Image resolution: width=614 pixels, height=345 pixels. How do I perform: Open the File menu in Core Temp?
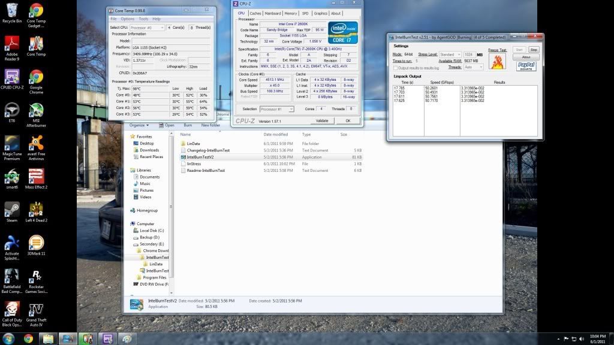coord(113,19)
